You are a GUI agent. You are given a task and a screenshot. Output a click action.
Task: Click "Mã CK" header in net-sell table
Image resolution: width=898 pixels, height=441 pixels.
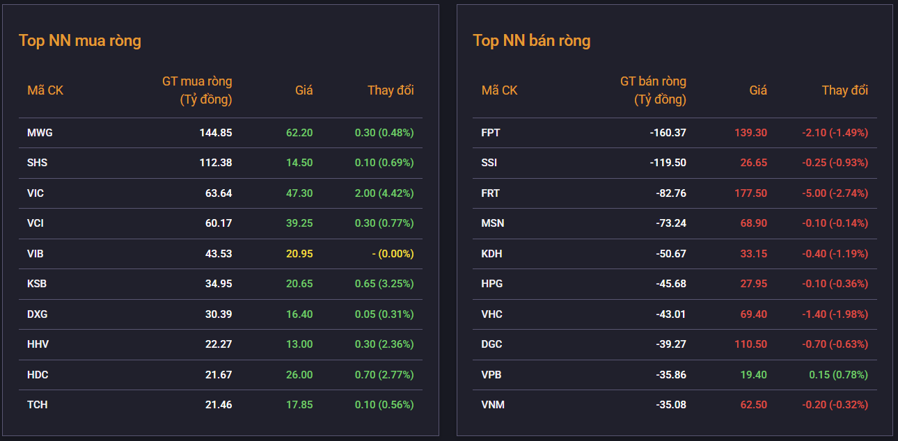click(500, 90)
